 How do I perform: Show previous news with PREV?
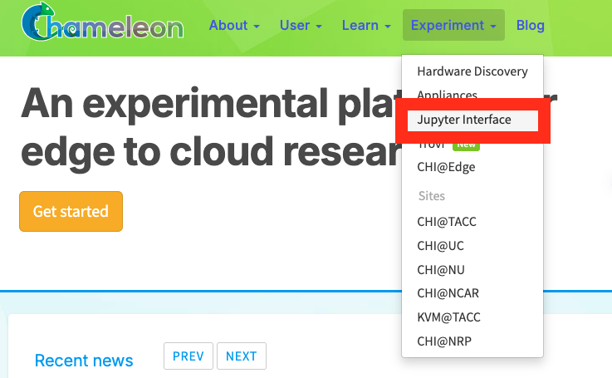click(x=188, y=356)
